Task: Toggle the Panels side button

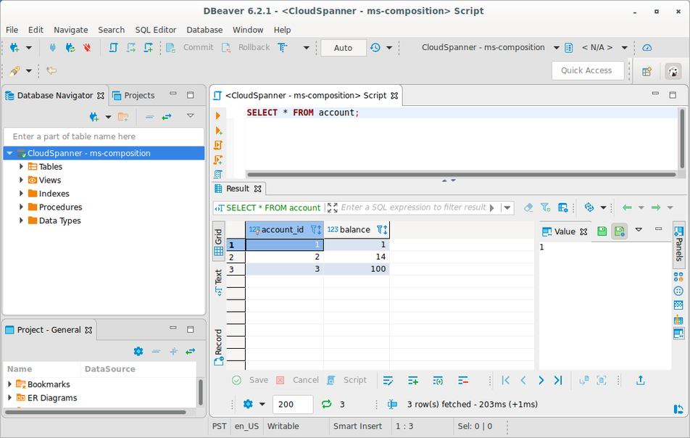Action: pyautogui.click(x=678, y=244)
